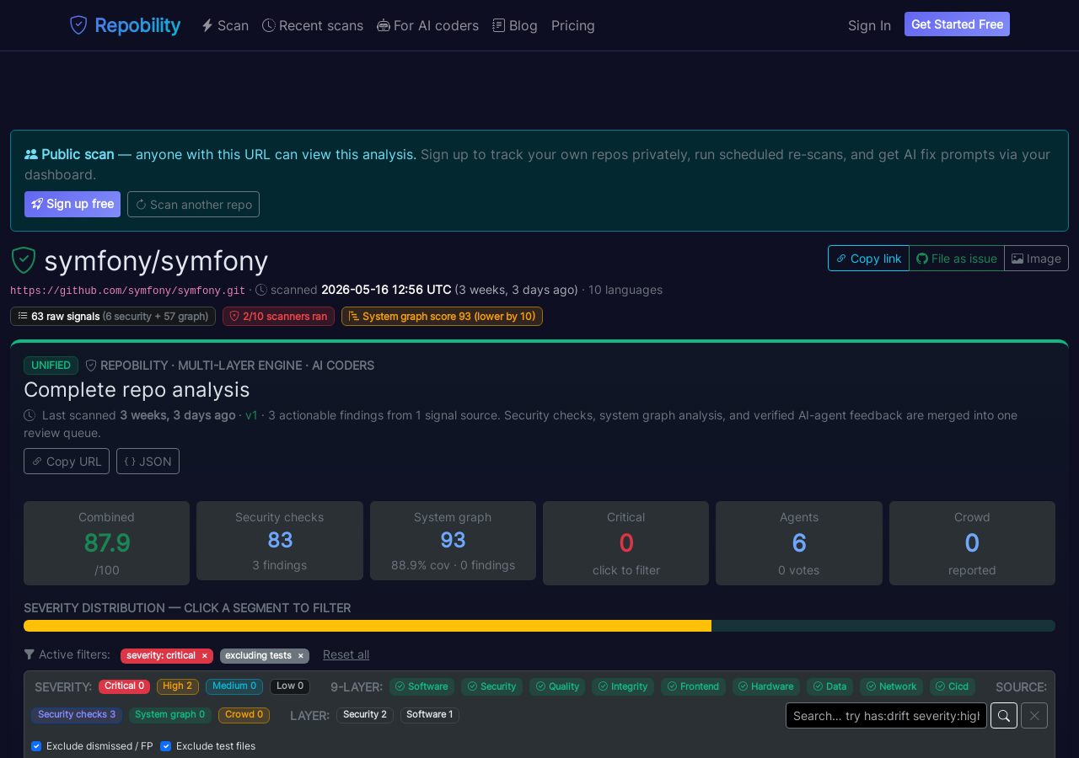Select the Critical 0 severity filter
Viewport: 1079px width, 758px height.
[x=124, y=686]
